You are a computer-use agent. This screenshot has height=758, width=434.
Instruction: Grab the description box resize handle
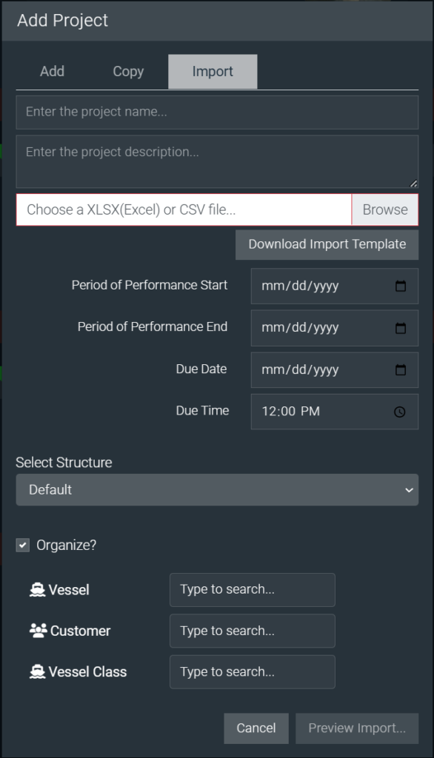[x=413, y=184]
